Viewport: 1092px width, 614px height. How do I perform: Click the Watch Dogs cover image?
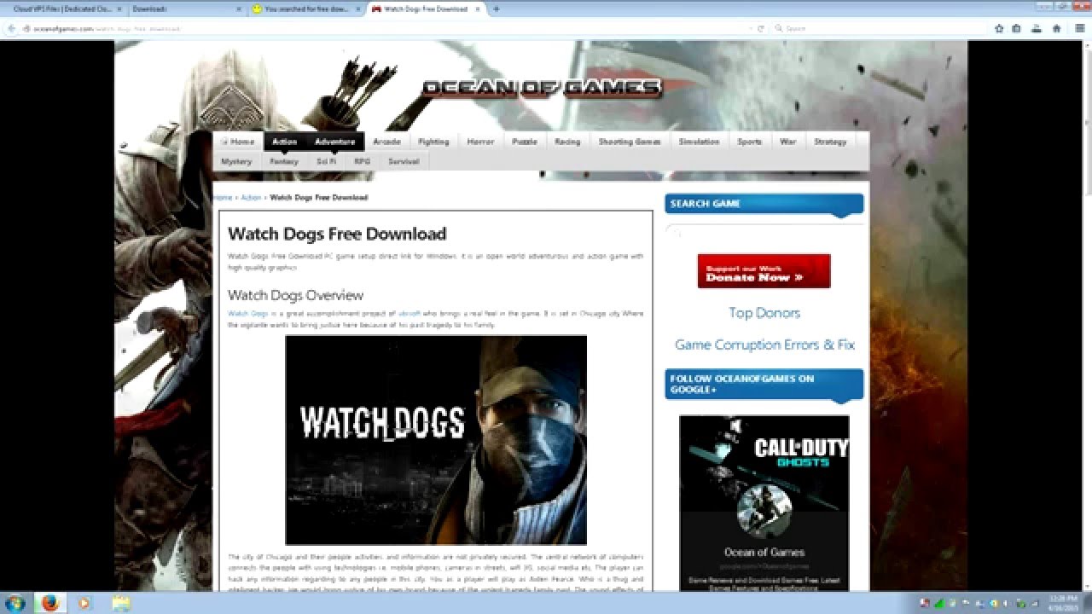tap(436, 440)
